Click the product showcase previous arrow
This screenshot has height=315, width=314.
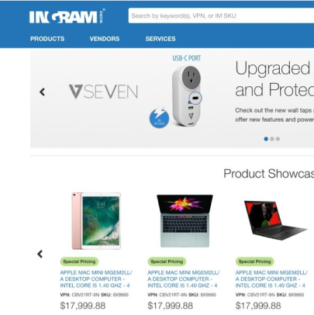click(40, 254)
